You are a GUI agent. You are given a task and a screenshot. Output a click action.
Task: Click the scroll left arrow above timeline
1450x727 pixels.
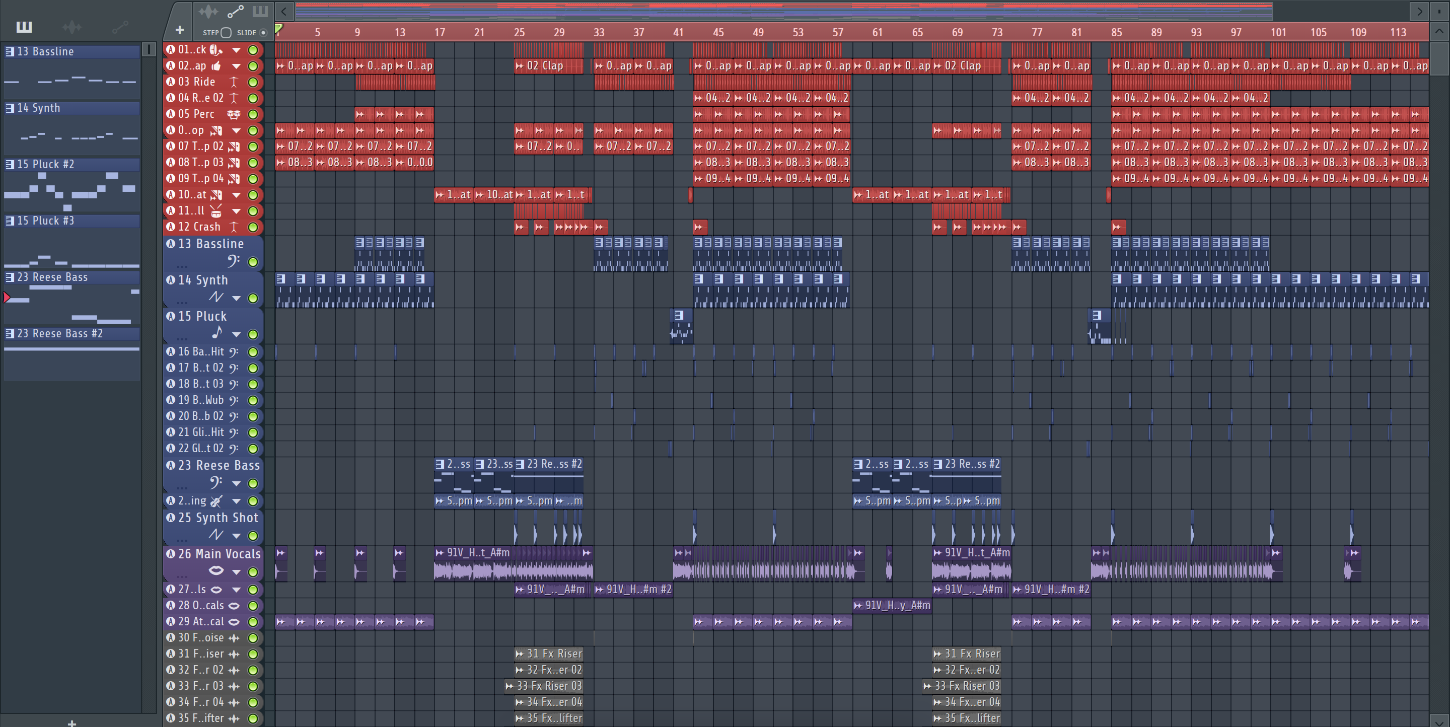[284, 11]
